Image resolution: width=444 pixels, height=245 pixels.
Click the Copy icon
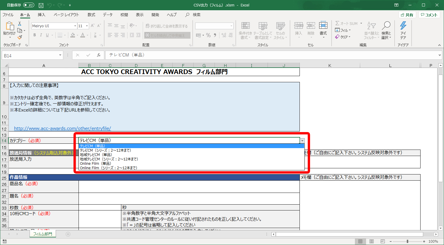pyautogui.click(x=20, y=30)
